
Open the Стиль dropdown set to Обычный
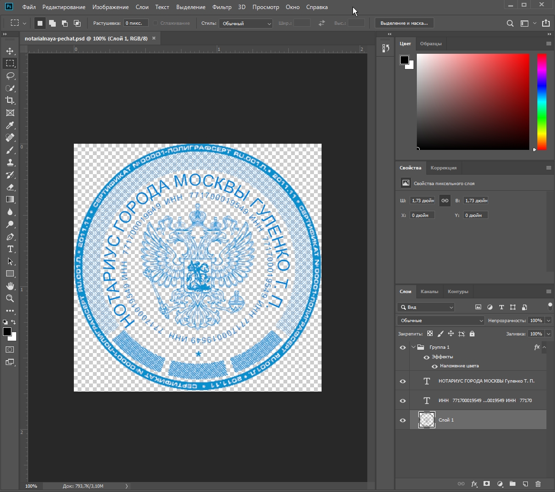click(246, 23)
